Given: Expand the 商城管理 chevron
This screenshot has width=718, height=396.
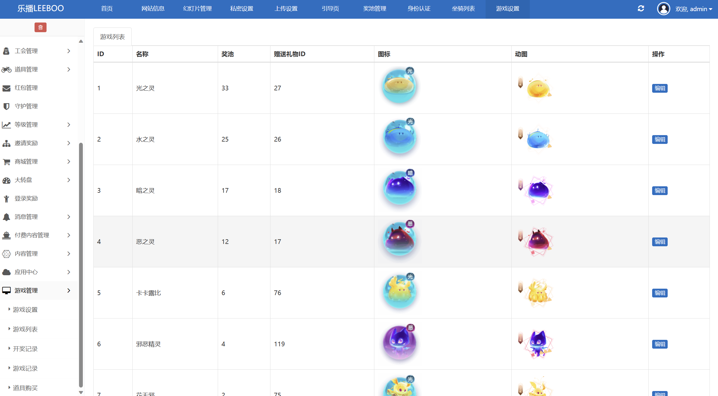Looking at the screenshot, I should [x=69, y=161].
